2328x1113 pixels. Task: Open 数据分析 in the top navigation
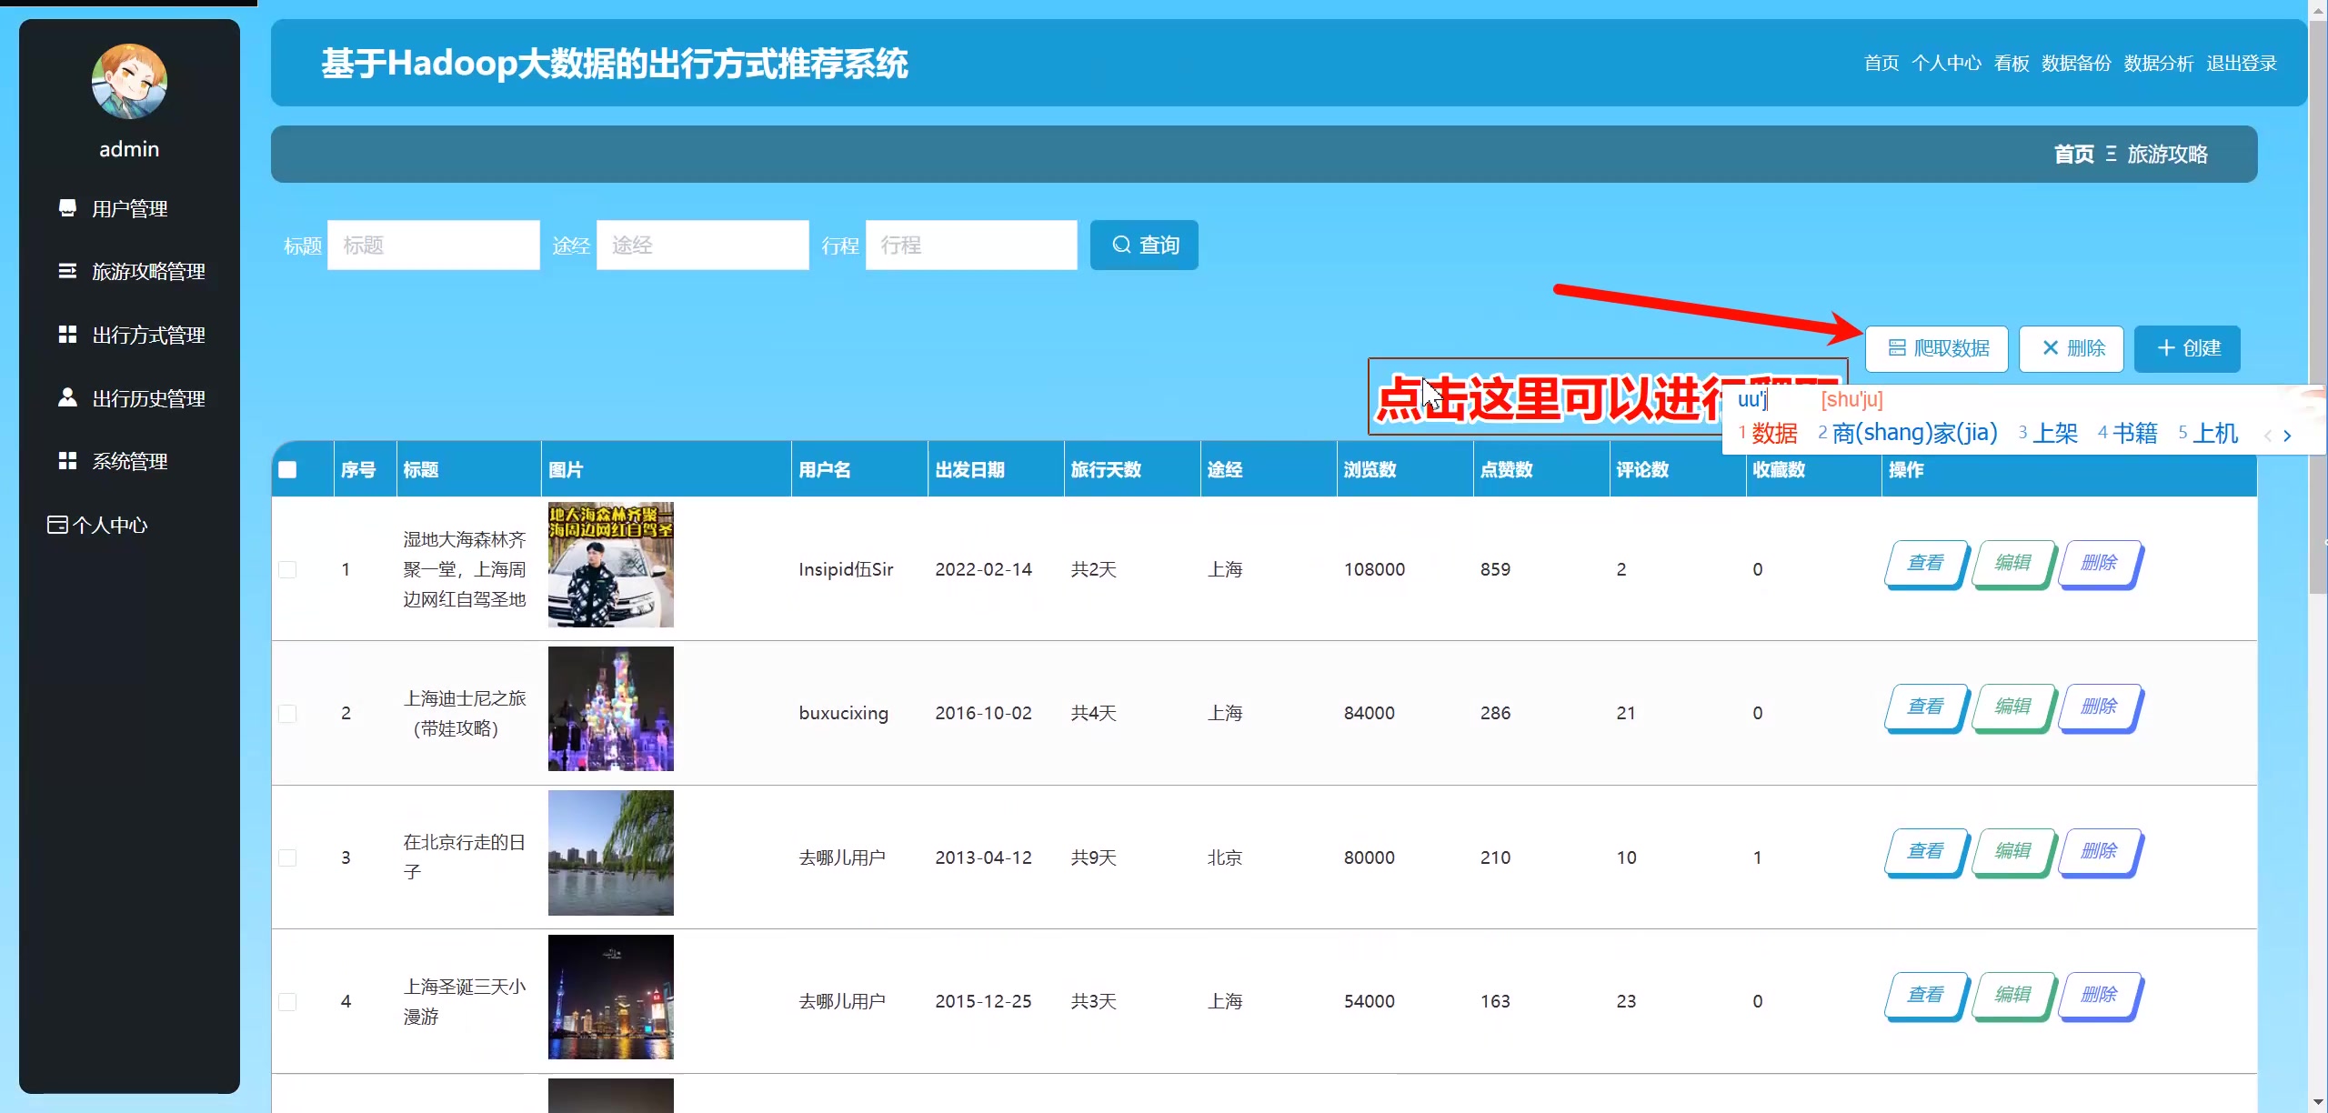point(2159,63)
